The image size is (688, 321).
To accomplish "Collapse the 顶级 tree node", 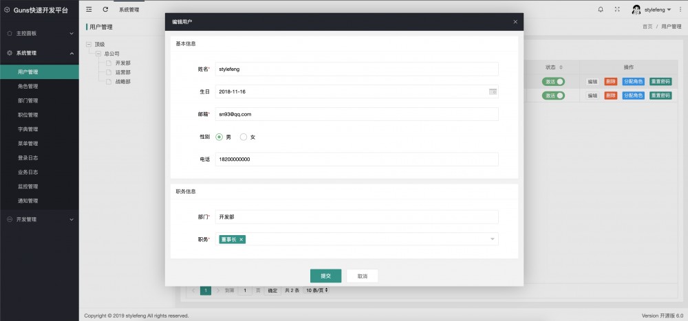I will click(x=89, y=44).
